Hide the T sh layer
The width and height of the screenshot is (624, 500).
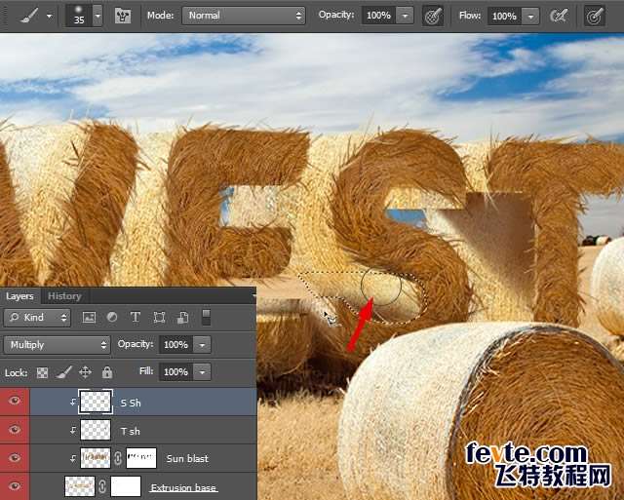point(15,430)
